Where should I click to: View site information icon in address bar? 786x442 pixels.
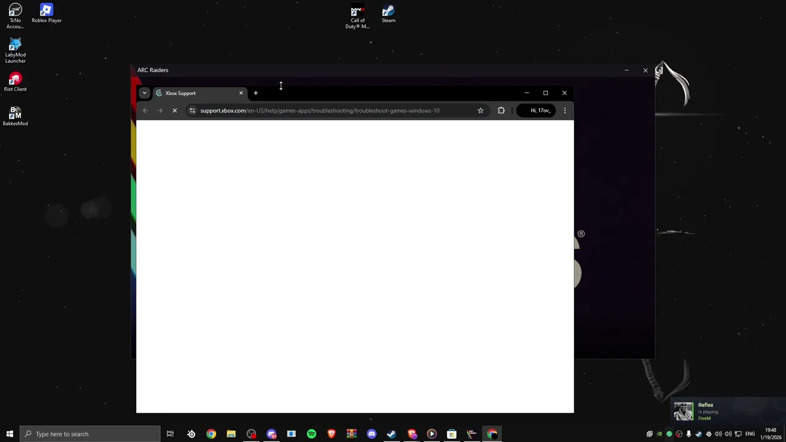(192, 110)
